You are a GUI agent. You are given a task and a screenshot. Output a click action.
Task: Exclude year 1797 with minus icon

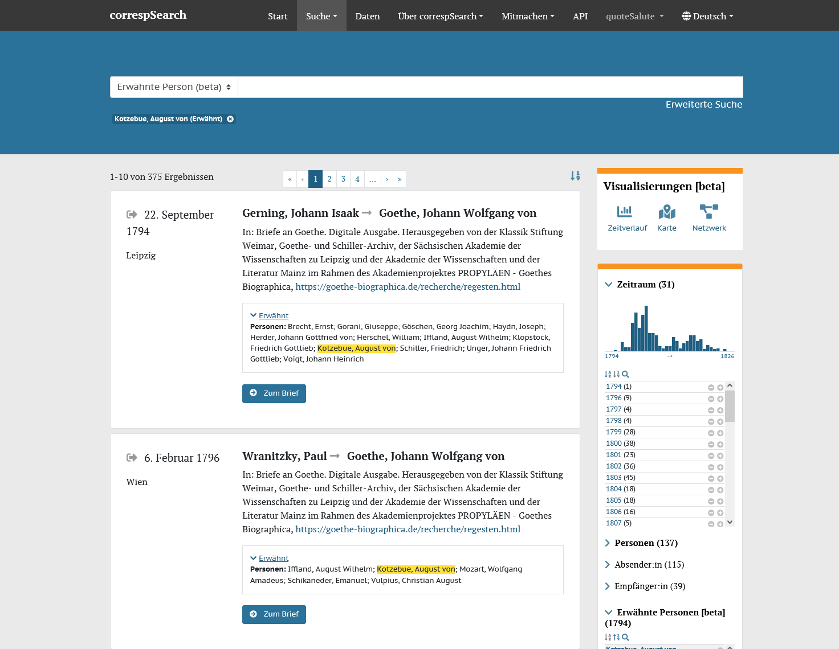click(x=711, y=410)
